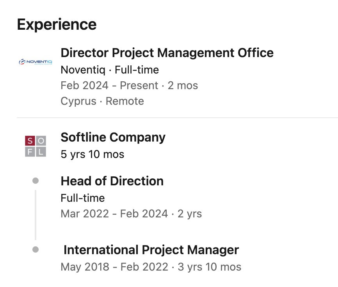
Task: Click the timeline dot beside International Project Manager
Action: pos(36,249)
